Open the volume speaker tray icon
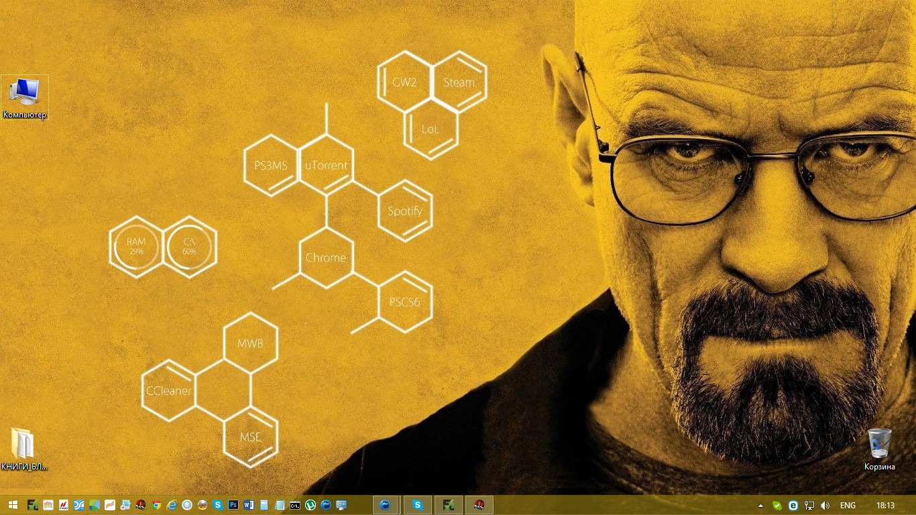916x515 pixels. tap(825, 506)
